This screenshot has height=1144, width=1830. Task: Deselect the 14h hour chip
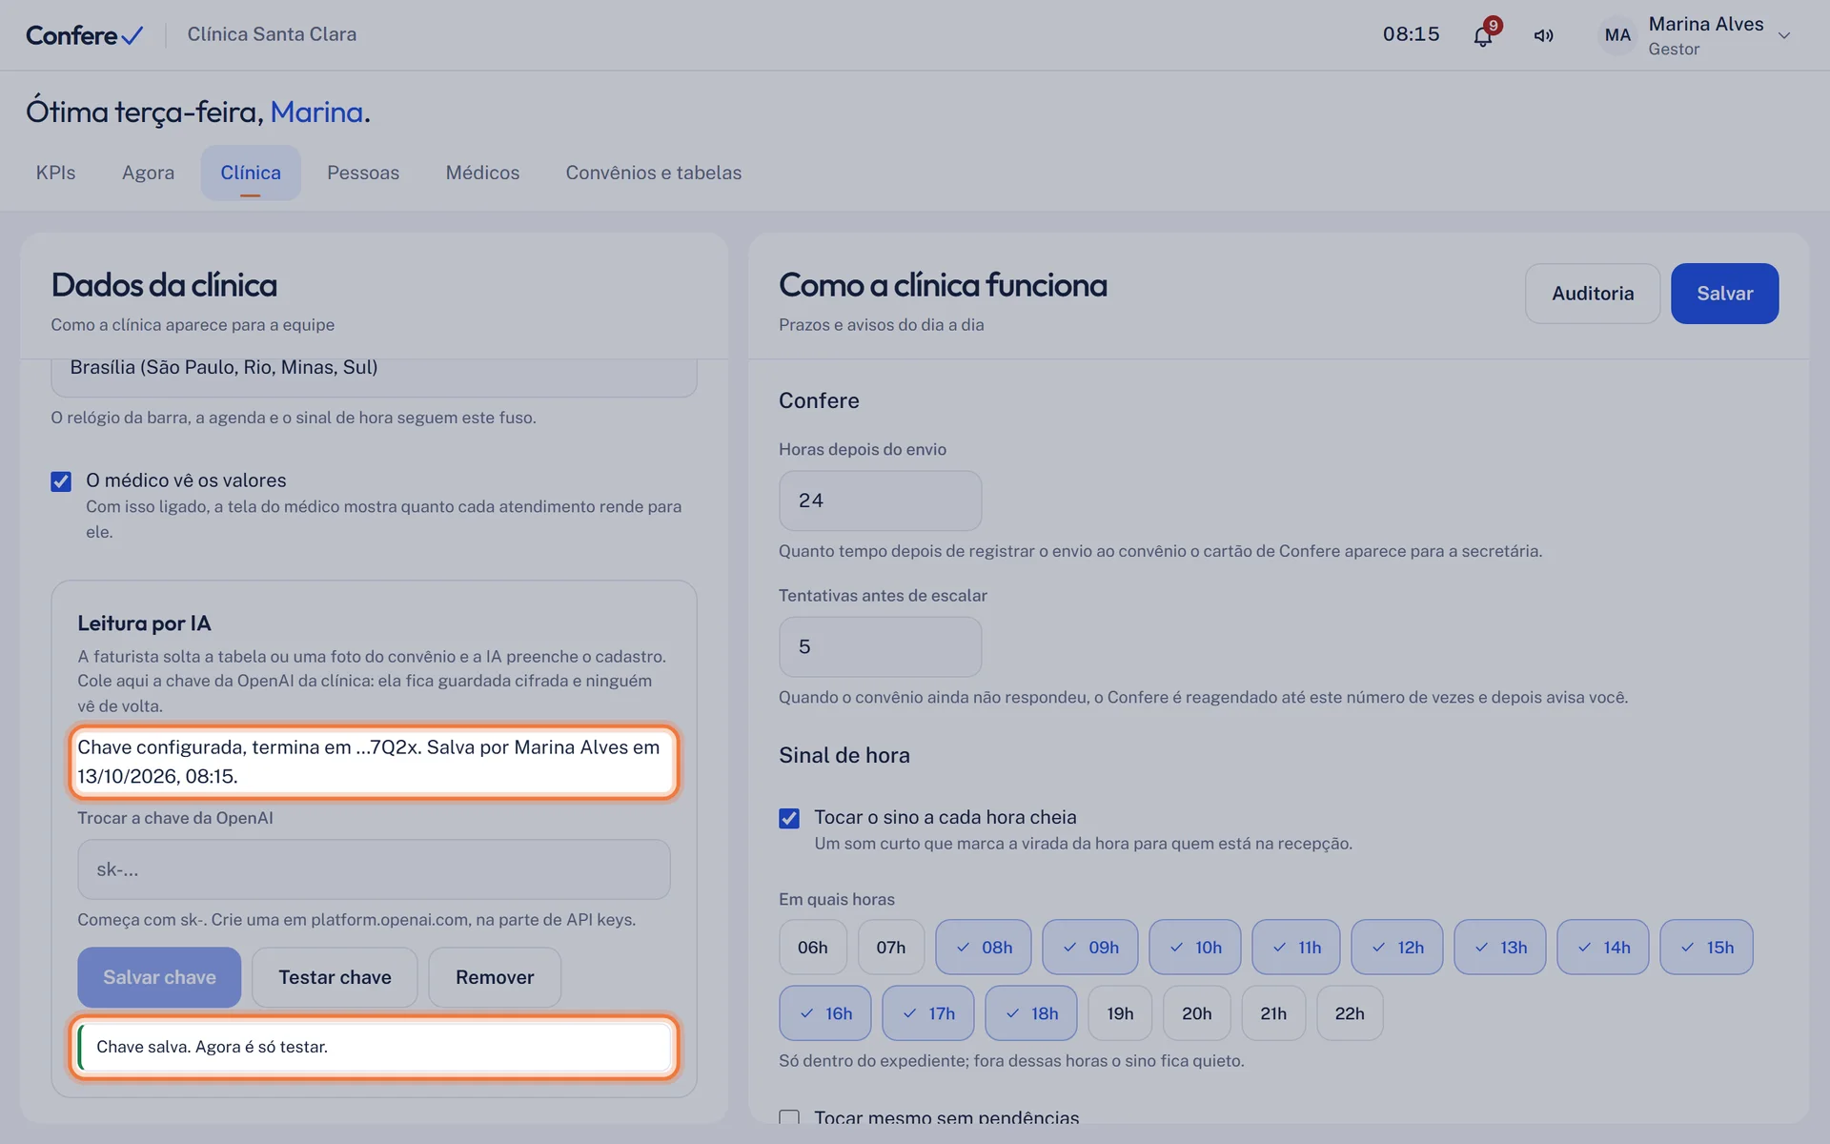point(1603,947)
